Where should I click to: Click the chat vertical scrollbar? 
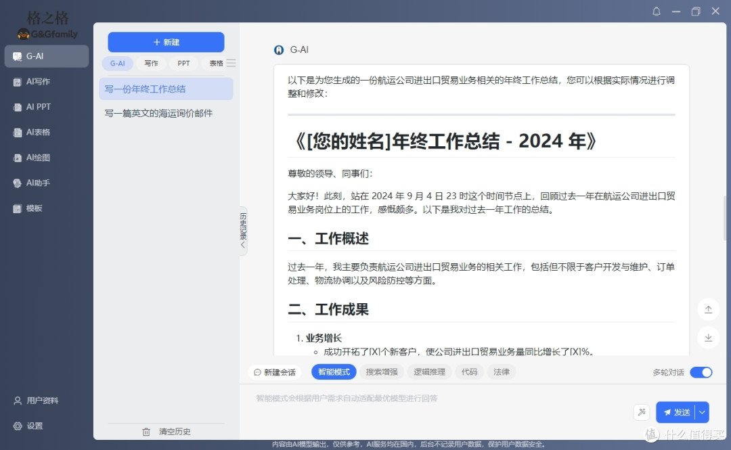(x=724, y=219)
